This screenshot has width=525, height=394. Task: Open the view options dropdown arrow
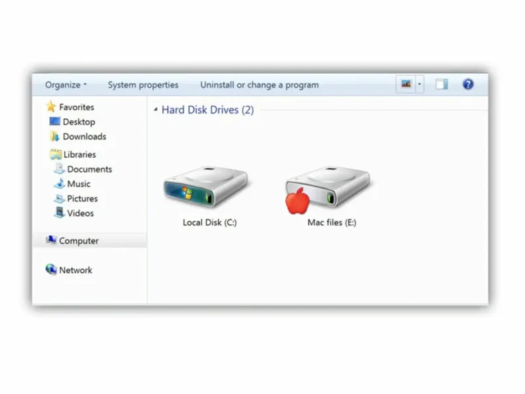[x=419, y=84]
